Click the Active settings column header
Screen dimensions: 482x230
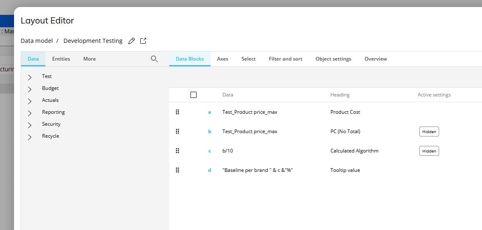click(x=434, y=95)
